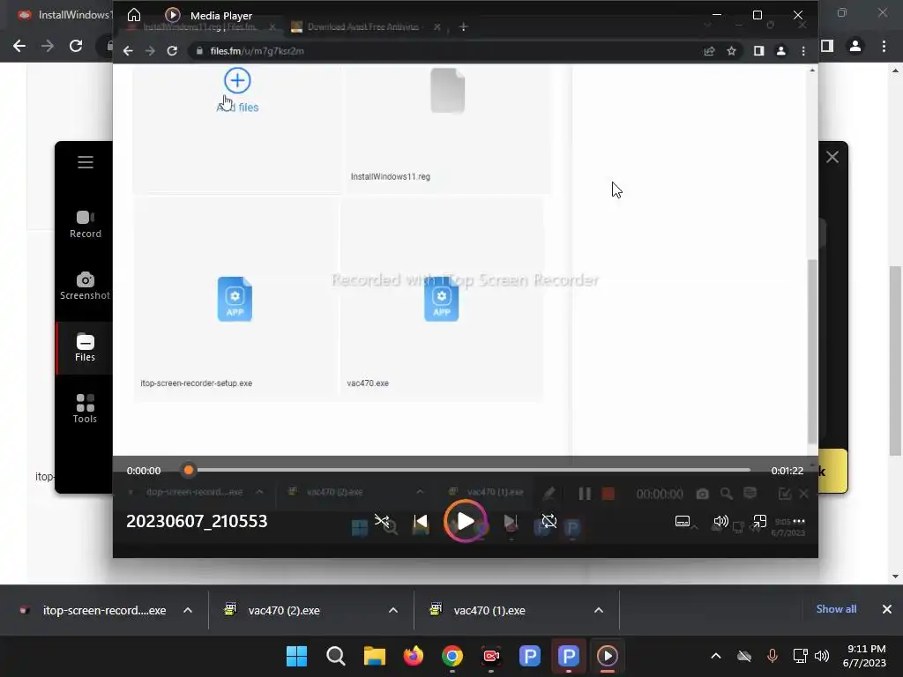The width and height of the screenshot is (903, 677).
Task: Close the iTop Screen Recorder window
Action: tap(832, 157)
